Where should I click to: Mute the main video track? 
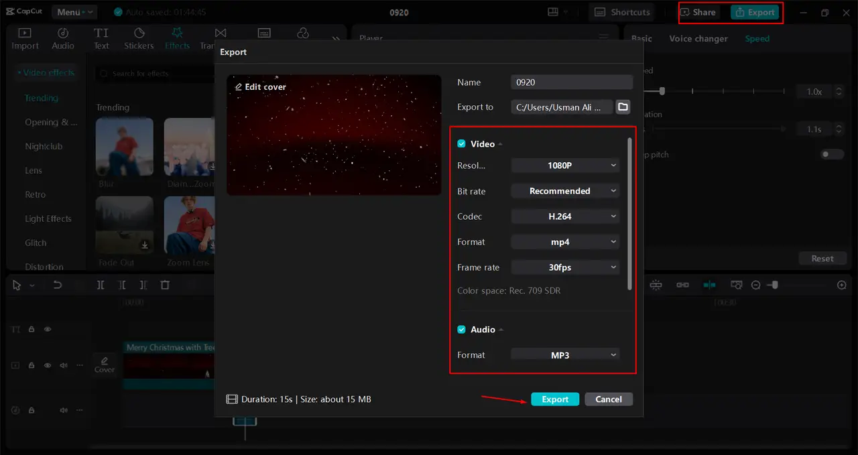(x=64, y=365)
